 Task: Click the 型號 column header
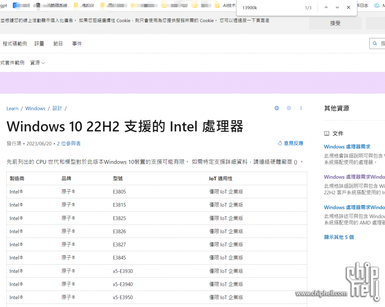click(x=118, y=179)
